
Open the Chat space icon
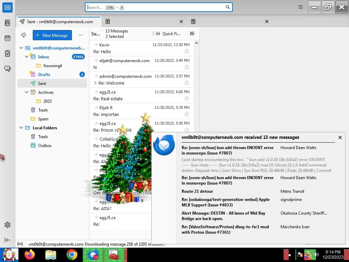(7, 69)
